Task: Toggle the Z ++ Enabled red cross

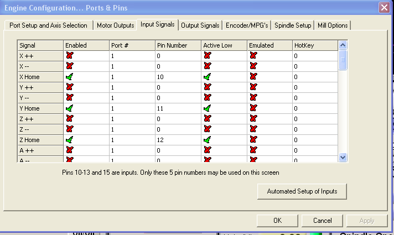Action: 69,119
